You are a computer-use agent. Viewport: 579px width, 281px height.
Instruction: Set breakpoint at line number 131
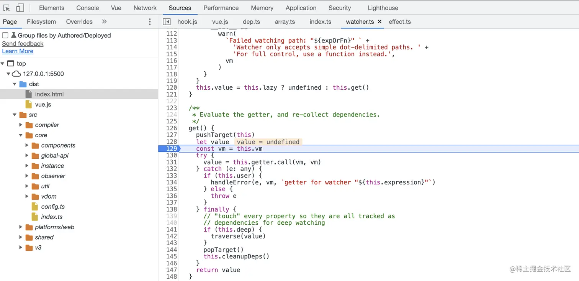coord(172,162)
